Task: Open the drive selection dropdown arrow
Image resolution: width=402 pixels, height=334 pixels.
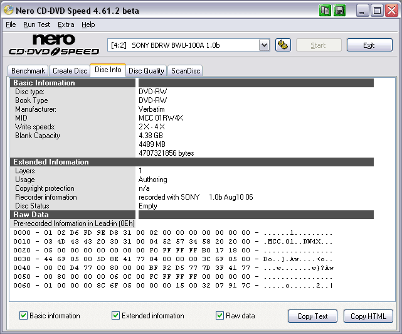Action: (264, 45)
